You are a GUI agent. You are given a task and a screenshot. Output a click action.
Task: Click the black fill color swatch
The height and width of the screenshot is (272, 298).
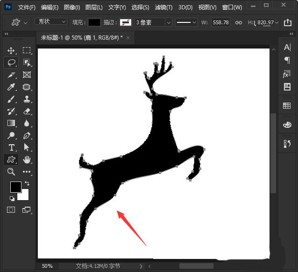click(x=94, y=22)
